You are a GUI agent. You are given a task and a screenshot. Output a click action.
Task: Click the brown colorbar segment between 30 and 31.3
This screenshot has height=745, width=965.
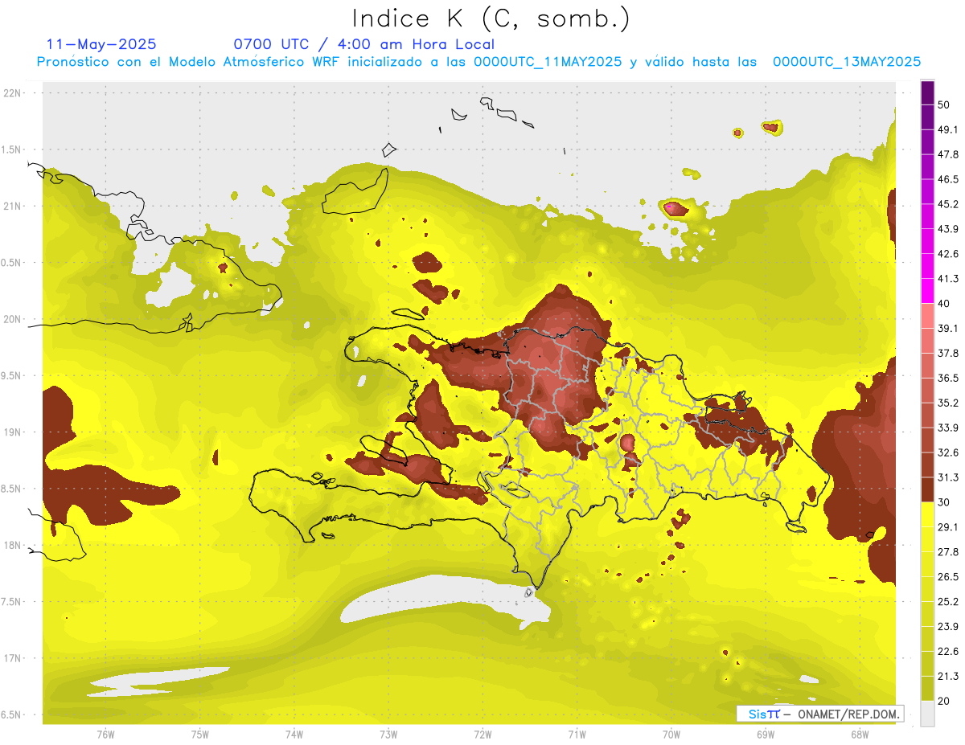[927, 489]
